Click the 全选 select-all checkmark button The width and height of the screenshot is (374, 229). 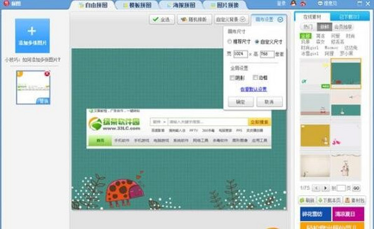(x=162, y=19)
